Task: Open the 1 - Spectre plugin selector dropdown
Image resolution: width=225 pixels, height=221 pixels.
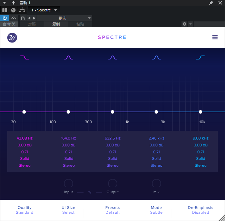Action: coord(44,10)
